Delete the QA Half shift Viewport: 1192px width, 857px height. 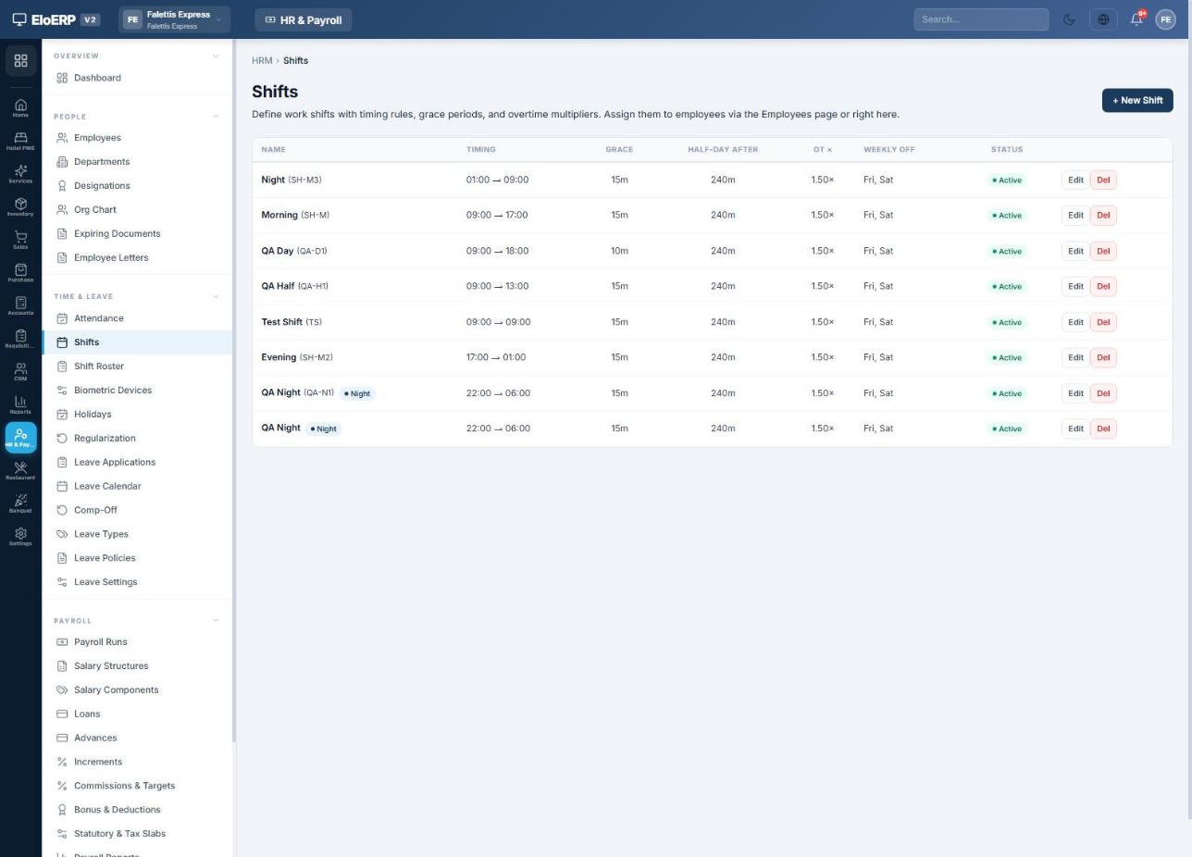[x=1103, y=287]
